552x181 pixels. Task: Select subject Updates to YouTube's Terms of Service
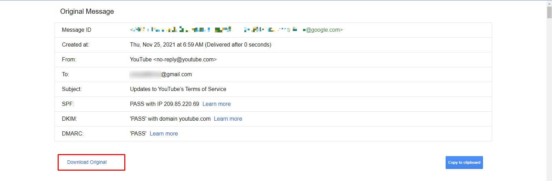[x=178, y=89]
